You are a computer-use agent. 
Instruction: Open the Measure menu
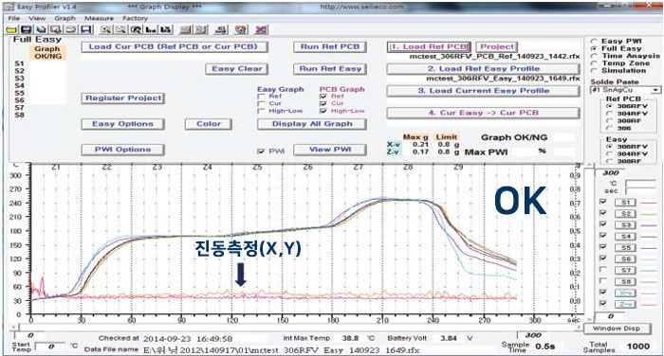point(99,18)
